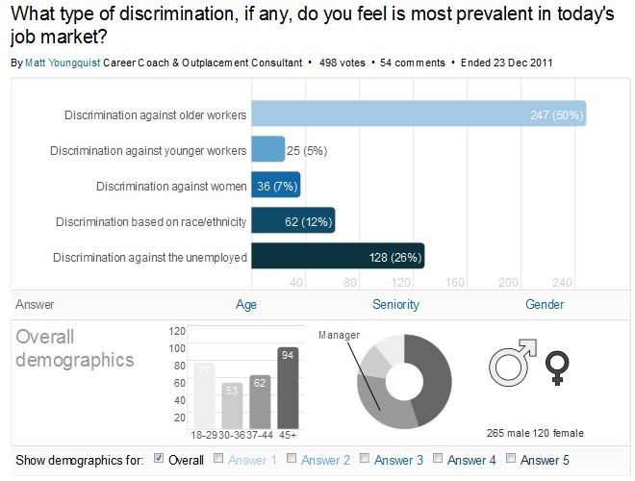Uncheck the Overall demographics checkbox
The height and width of the screenshot is (481, 635).
(x=159, y=458)
